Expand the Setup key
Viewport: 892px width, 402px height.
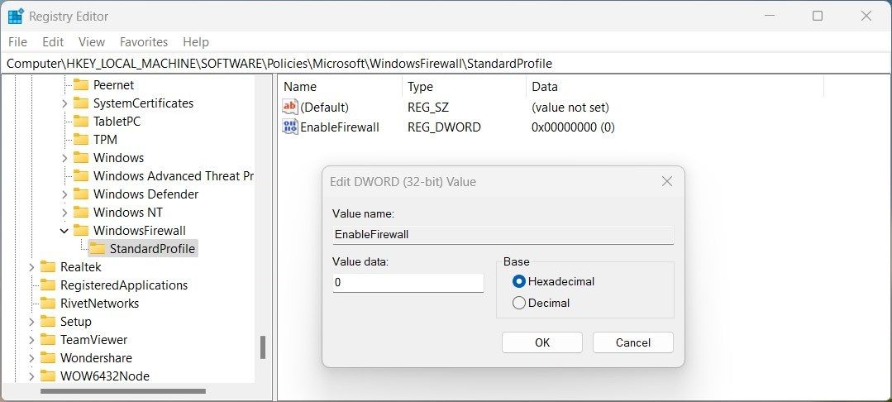31,323
